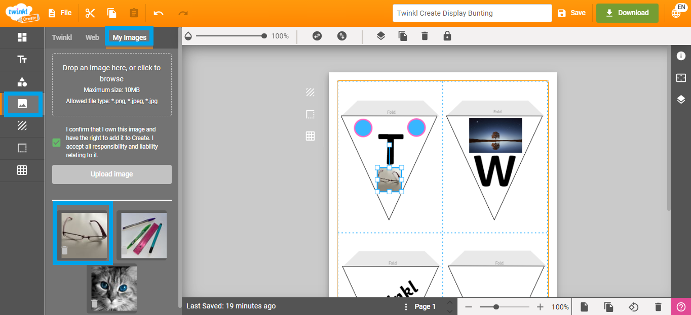Select the letter W on the bunting
Viewport: 691px width, 315px height.
(494, 171)
